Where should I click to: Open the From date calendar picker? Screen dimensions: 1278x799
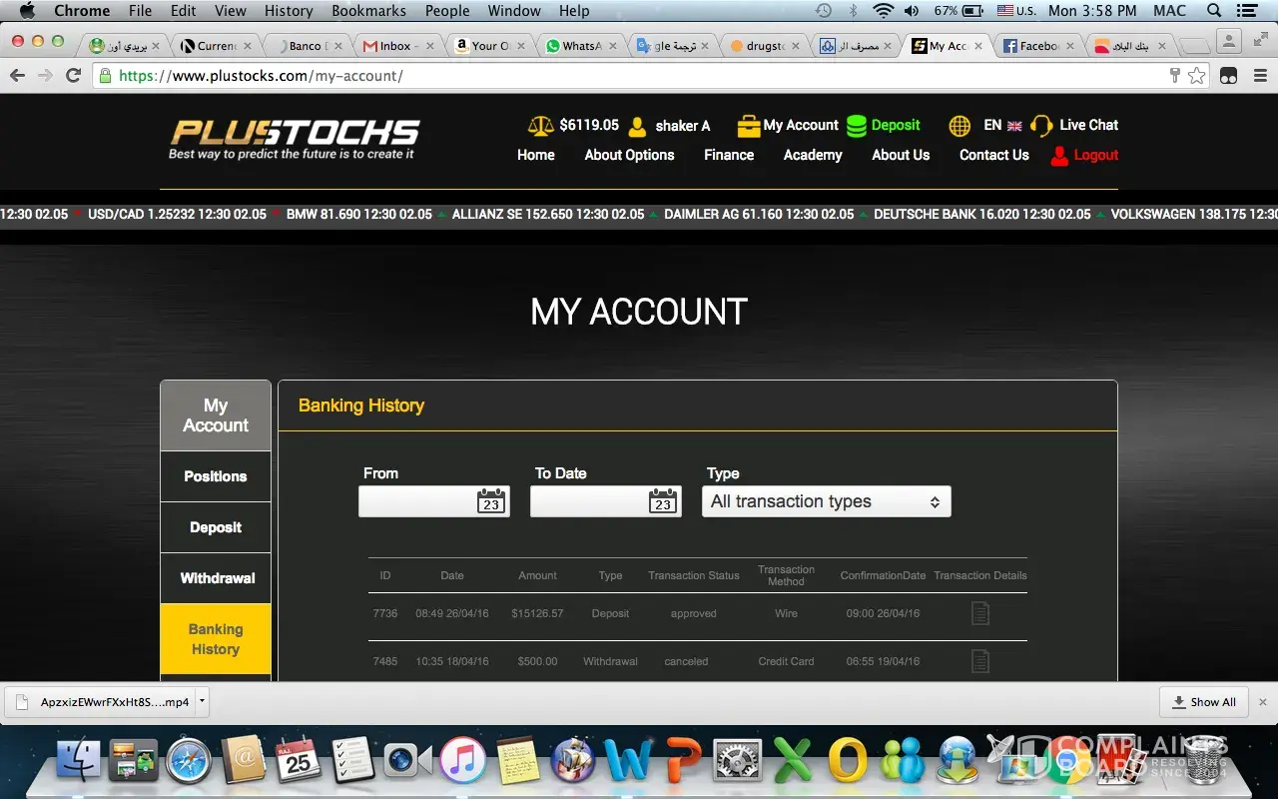pyautogui.click(x=490, y=501)
